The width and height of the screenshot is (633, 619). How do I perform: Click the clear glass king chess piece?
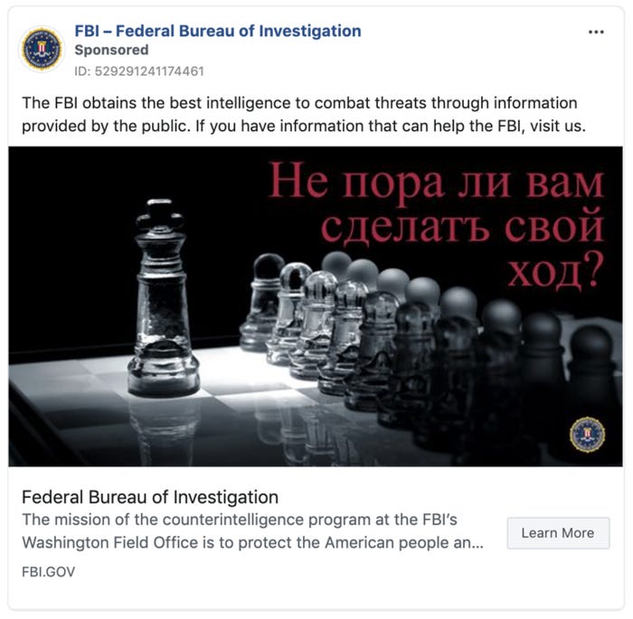163,298
